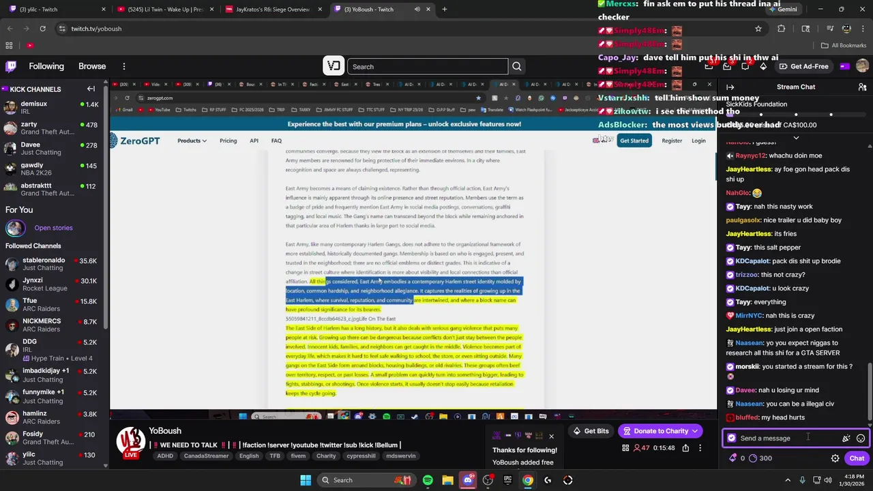The image size is (873, 491).
Task: Open File Explorer from the taskbar
Action: [x=447, y=480]
